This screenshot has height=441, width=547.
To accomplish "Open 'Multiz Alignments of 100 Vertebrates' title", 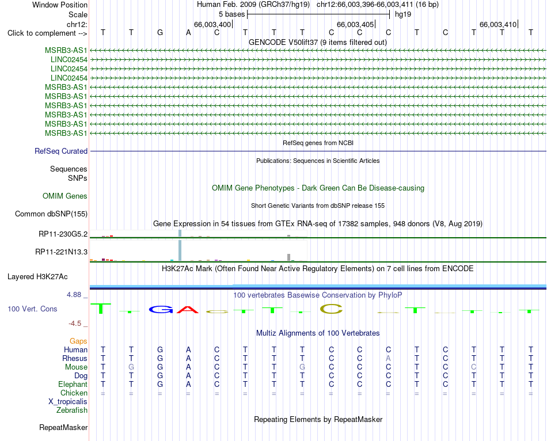I will (318, 333).
